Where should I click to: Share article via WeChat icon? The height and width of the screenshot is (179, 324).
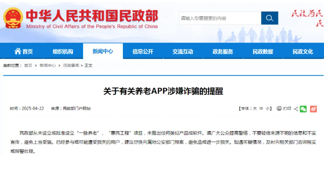pos(303,109)
